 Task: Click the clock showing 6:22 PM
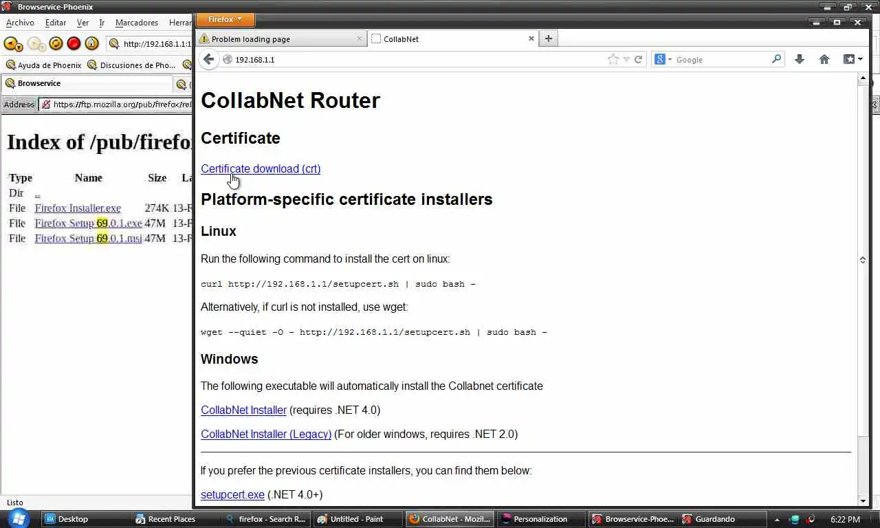tap(845, 519)
